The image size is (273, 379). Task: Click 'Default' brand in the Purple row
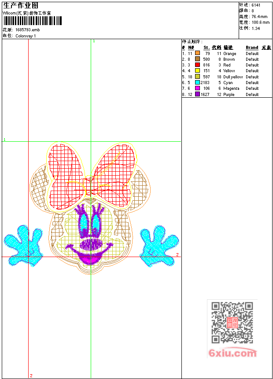[252, 95]
